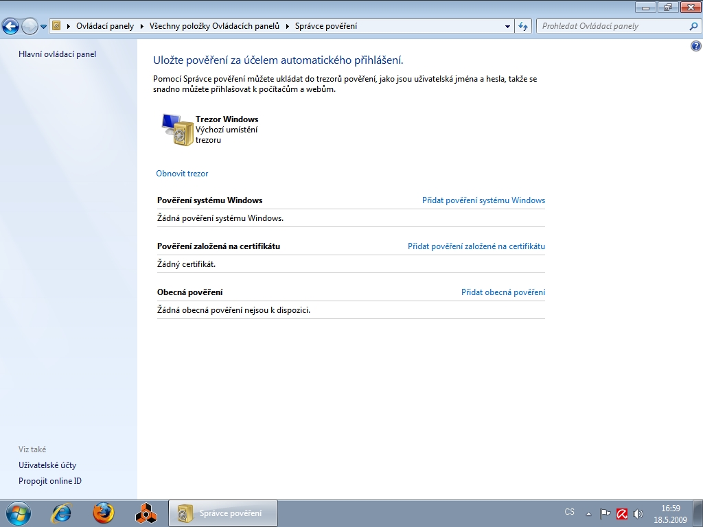Launch Firefox from taskbar
The width and height of the screenshot is (703, 527).
[104, 513]
